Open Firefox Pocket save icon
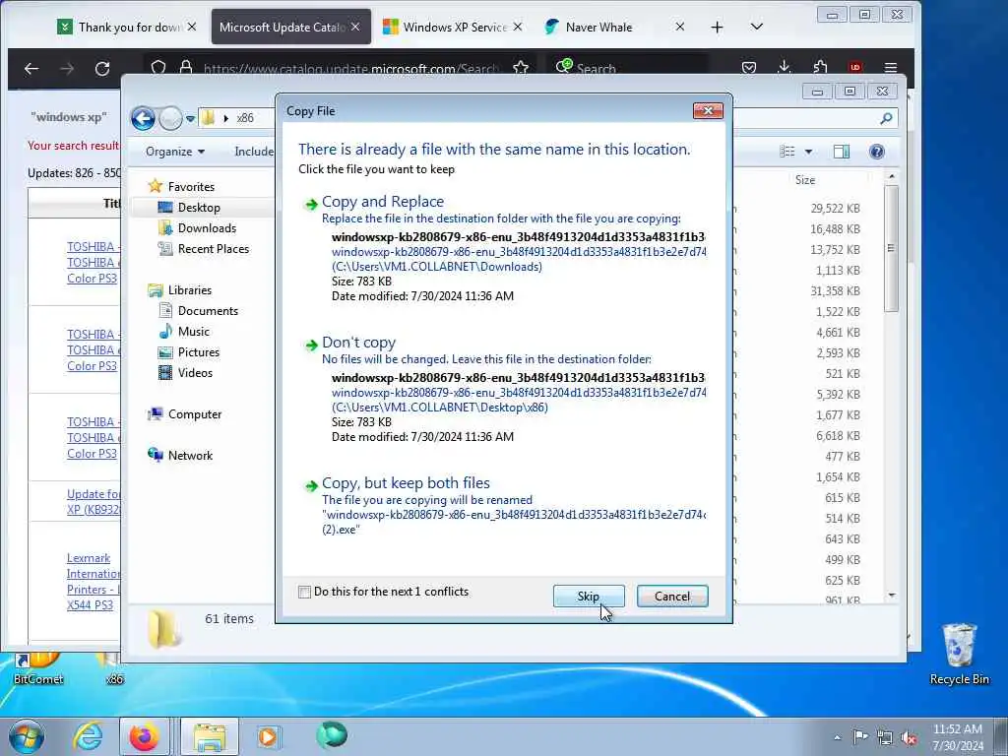 [749, 68]
